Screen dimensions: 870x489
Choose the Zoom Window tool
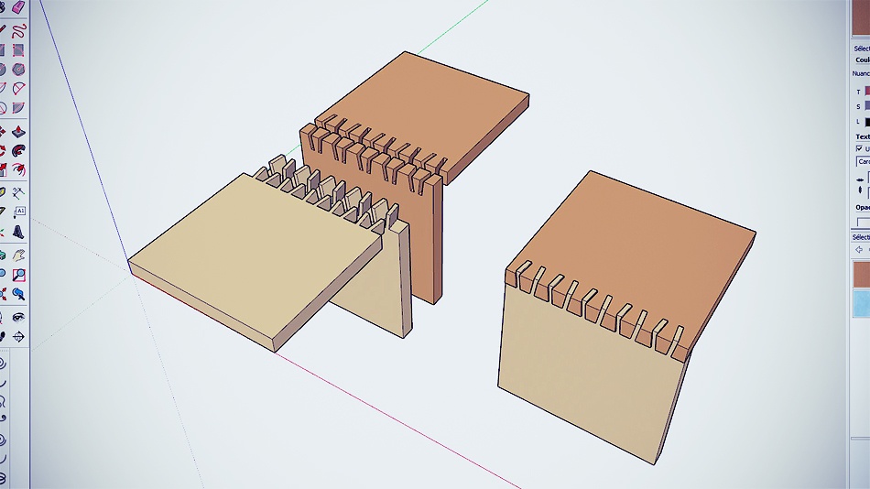[19, 274]
